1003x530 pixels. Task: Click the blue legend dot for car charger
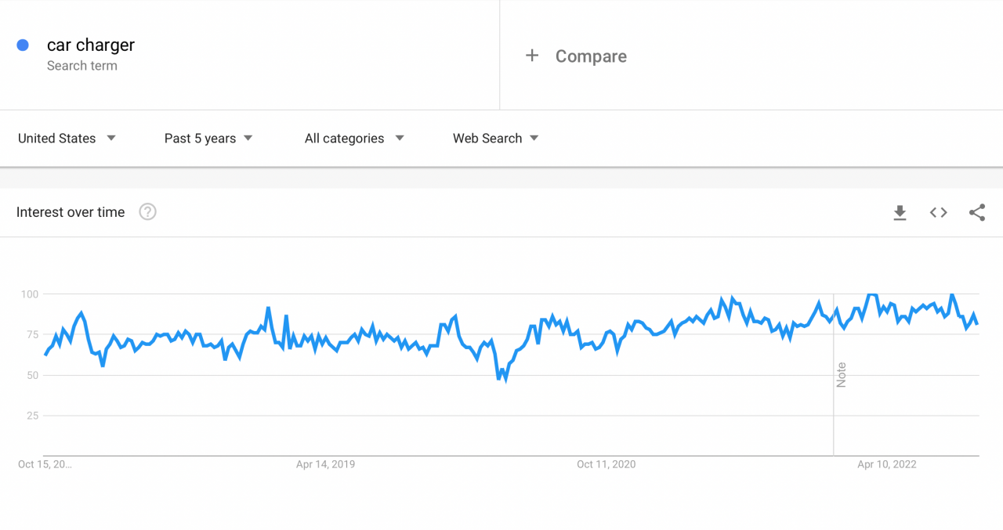pyautogui.click(x=23, y=45)
